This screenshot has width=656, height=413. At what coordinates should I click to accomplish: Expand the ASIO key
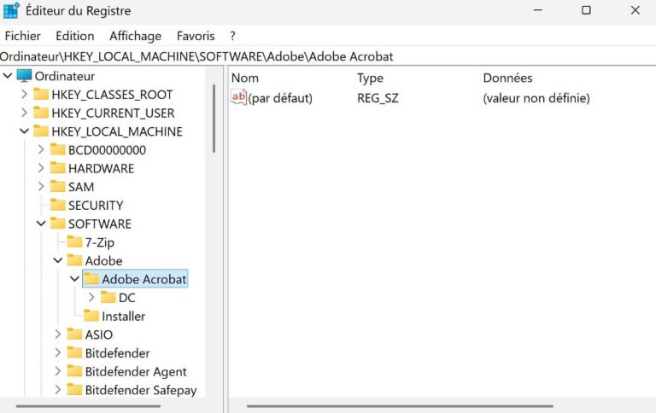58,334
